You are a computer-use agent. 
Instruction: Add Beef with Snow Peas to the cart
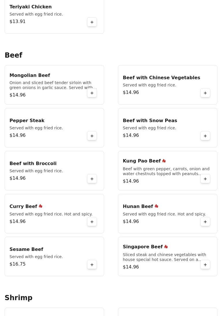tap(205, 136)
